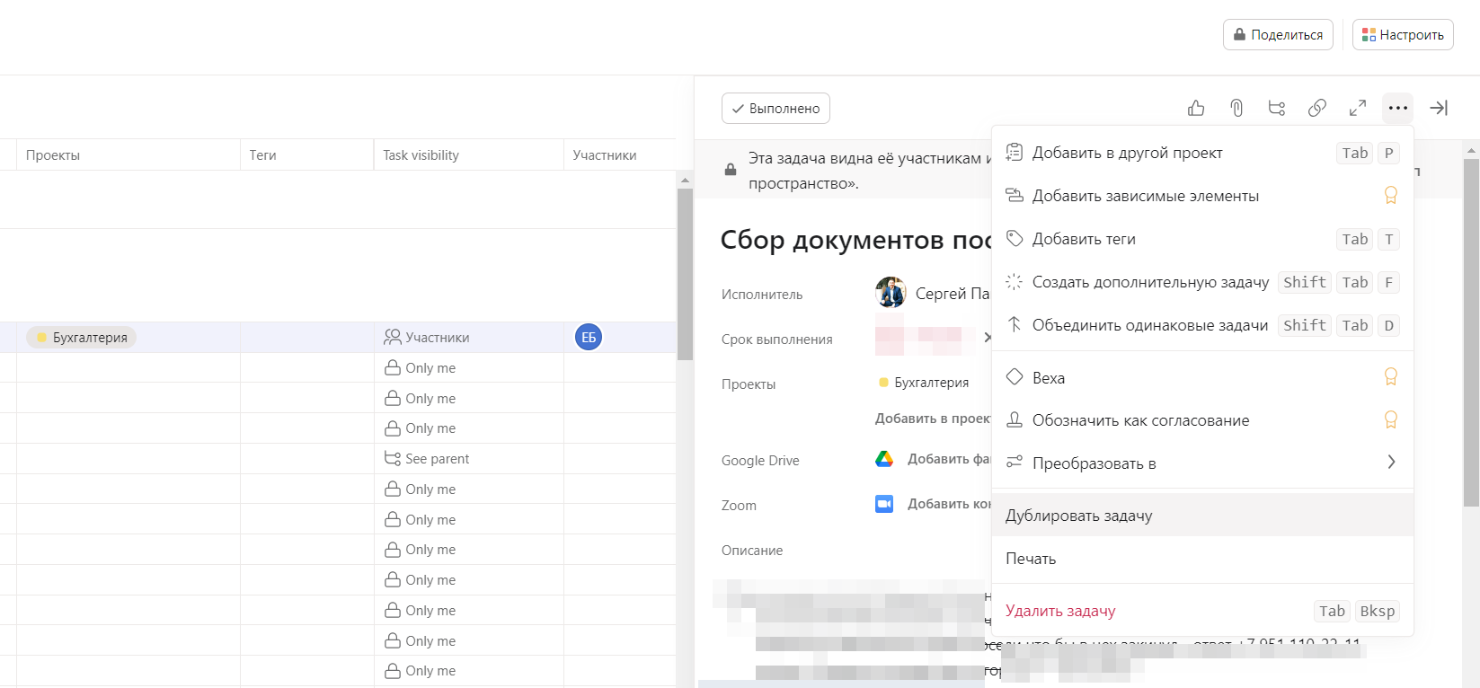Click Добавить файлы next to Google Drive
The image size is (1480, 688).
[x=948, y=459]
